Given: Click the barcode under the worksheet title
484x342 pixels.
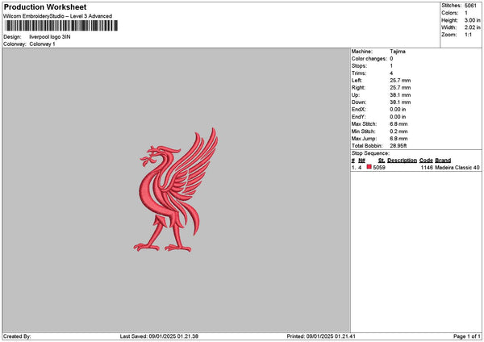Looking at the screenshot, I should click(61, 26).
